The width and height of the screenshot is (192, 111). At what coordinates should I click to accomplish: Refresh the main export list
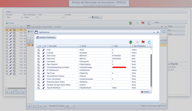coord(149,23)
